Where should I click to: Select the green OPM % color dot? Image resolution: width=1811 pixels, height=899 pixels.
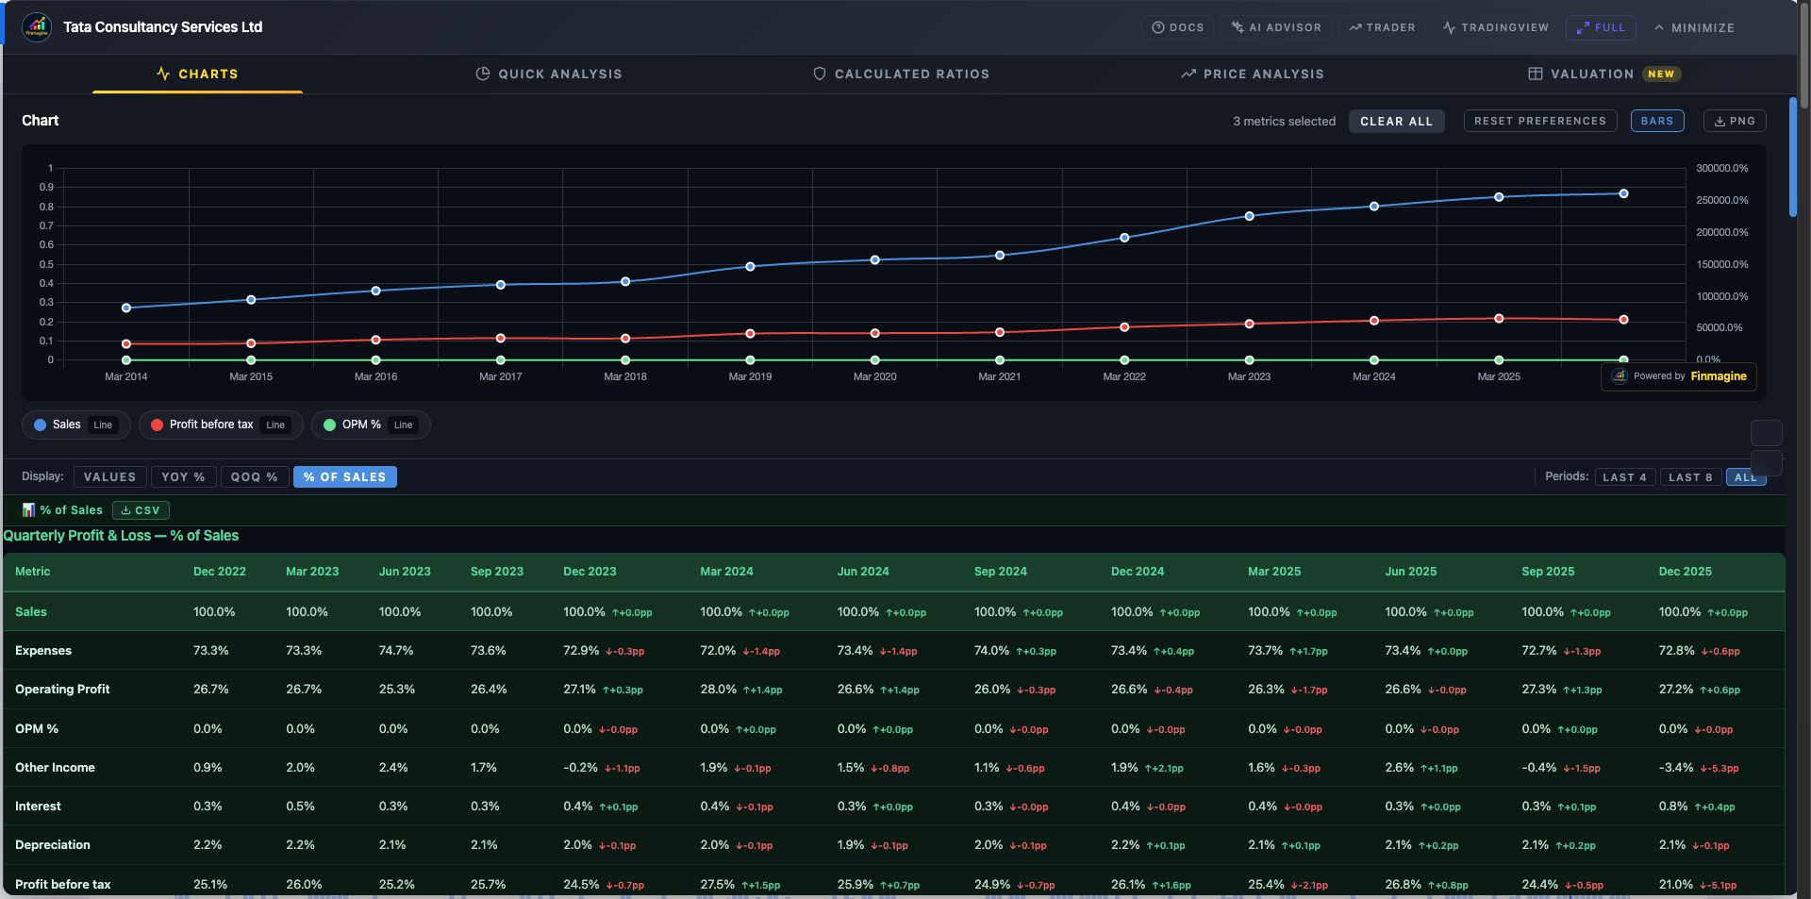pyautogui.click(x=330, y=425)
